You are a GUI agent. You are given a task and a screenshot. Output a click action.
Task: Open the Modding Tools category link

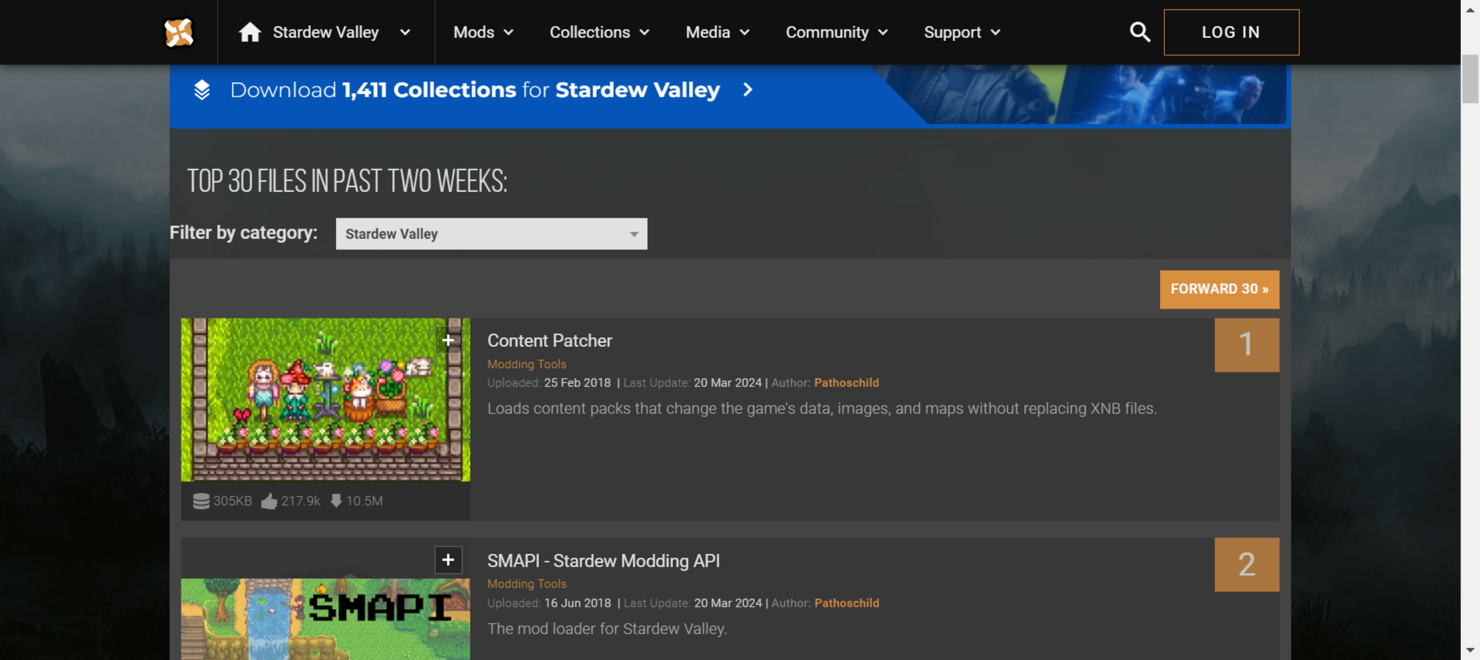tap(526, 364)
